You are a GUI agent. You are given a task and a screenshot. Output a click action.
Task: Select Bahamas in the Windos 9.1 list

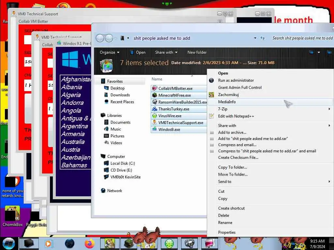coord(74,165)
